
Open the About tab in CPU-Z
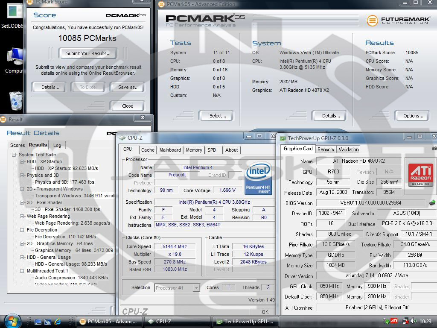coord(232,150)
